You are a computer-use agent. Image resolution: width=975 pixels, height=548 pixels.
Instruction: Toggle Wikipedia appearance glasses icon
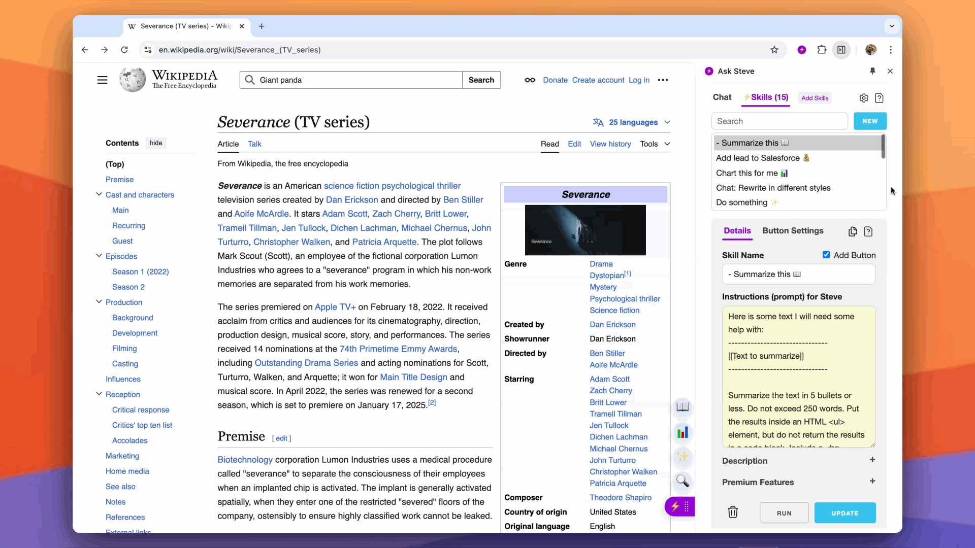point(530,80)
